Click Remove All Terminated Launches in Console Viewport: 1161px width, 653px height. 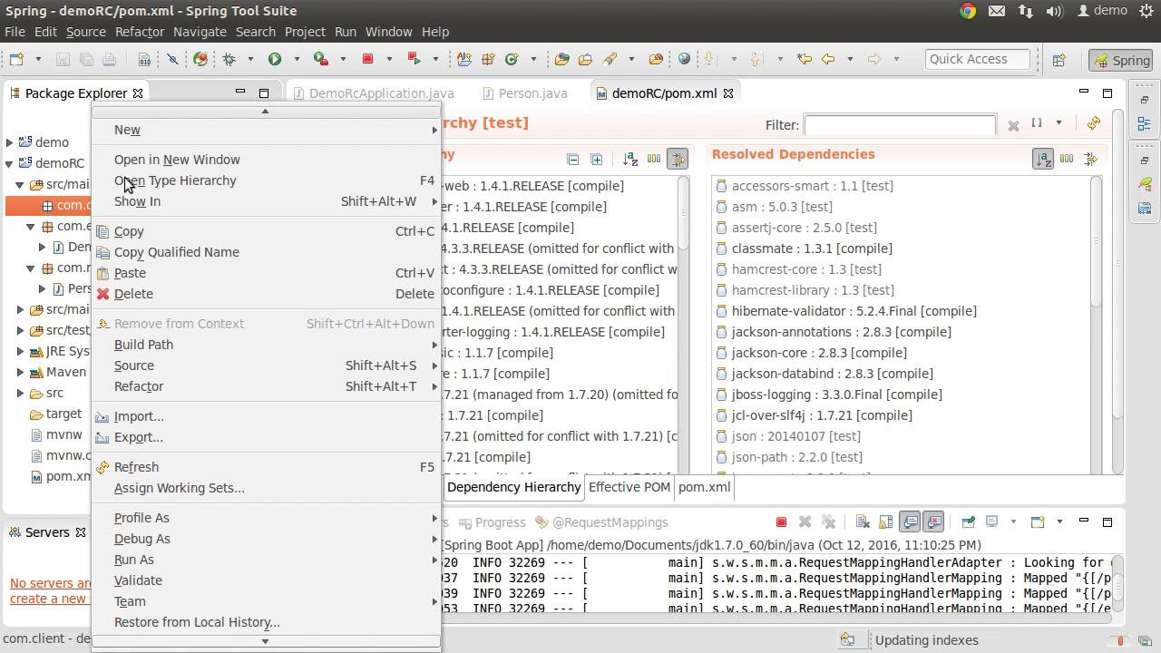tap(828, 521)
